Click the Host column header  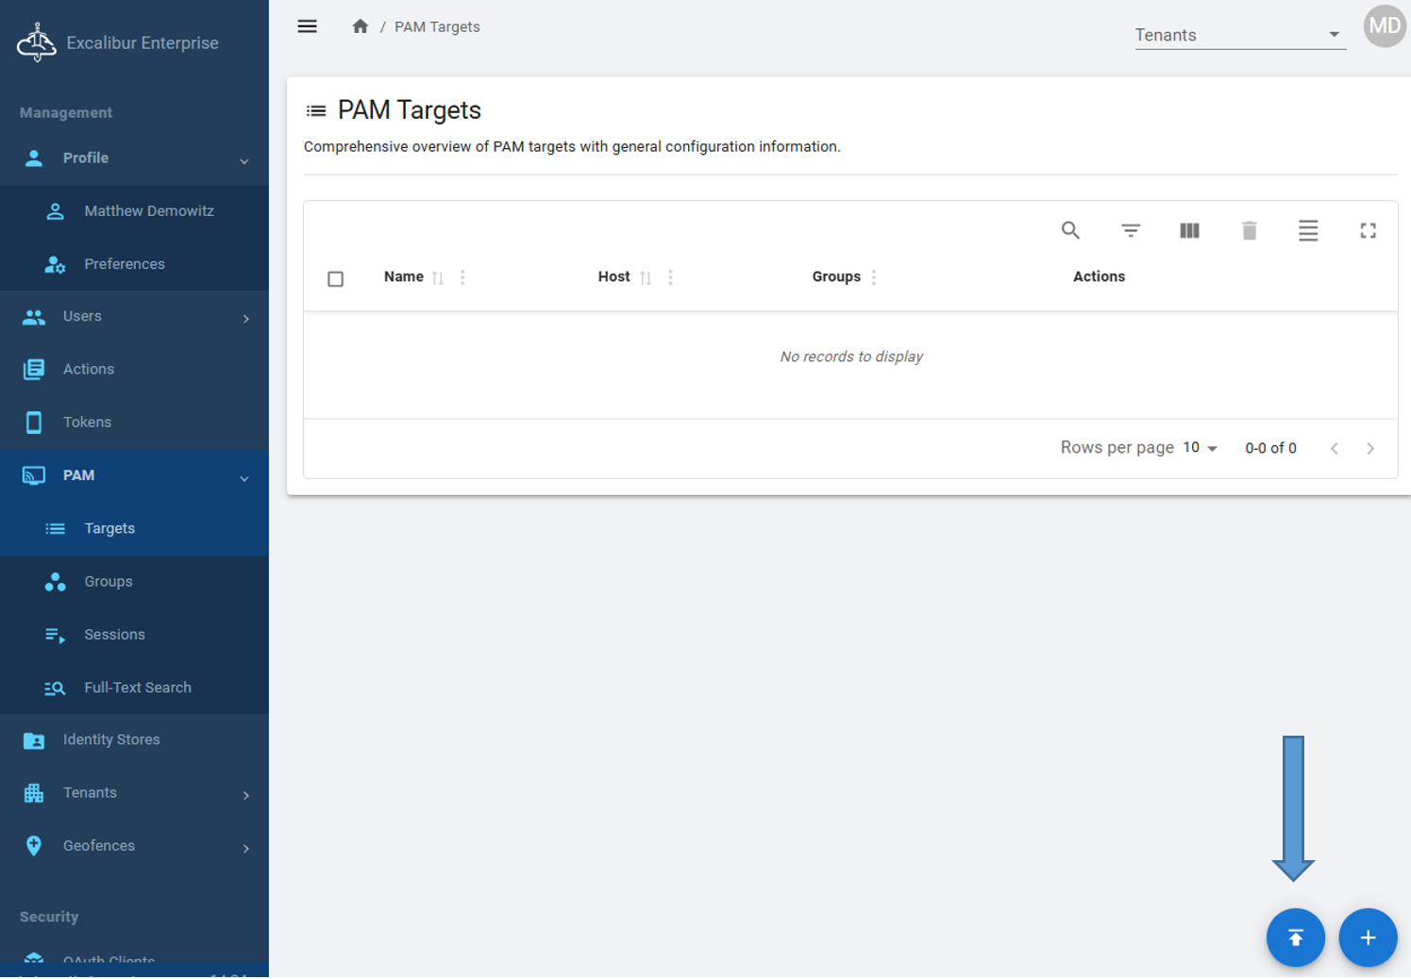coord(613,276)
